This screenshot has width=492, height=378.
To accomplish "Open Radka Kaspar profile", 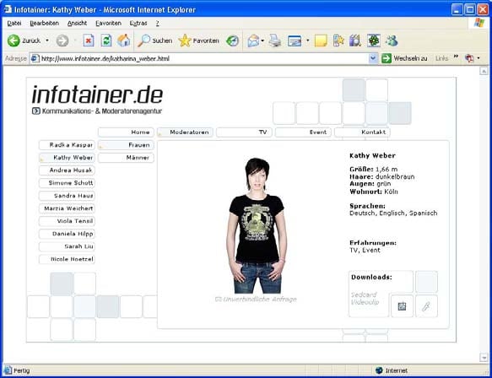I will (x=67, y=145).
